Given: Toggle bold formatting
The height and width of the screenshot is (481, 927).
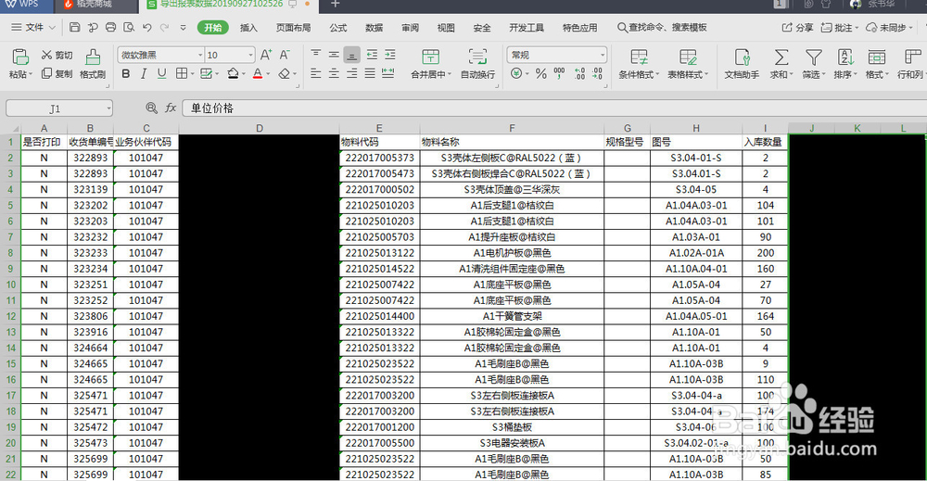Looking at the screenshot, I should tap(126, 74).
